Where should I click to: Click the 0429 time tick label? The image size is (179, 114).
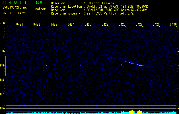[x=156, y=25]
